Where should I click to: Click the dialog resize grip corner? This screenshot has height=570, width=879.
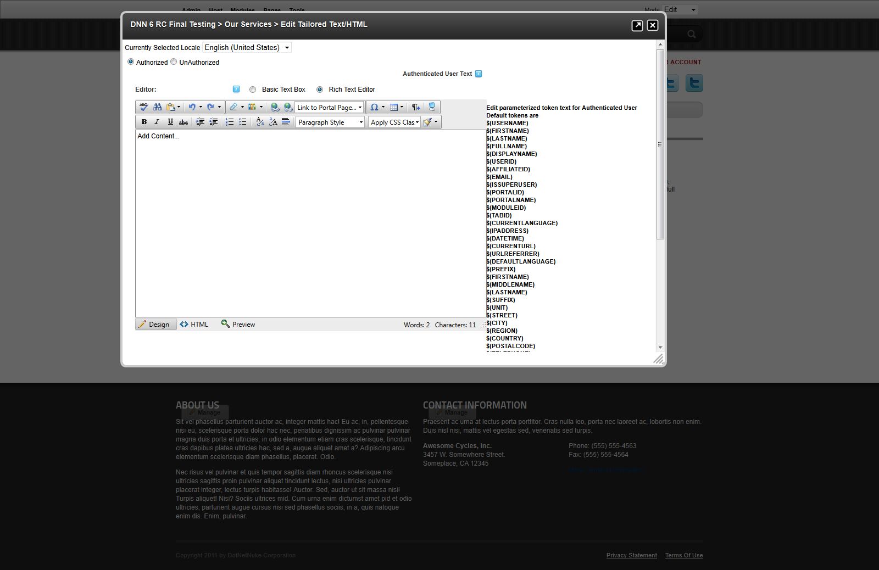[658, 359]
